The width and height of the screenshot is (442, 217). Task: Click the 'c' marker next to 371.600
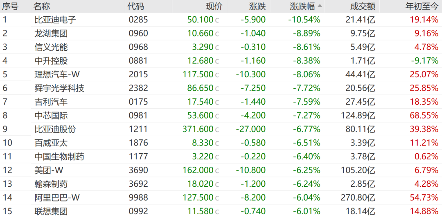click(x=217, y=130)
